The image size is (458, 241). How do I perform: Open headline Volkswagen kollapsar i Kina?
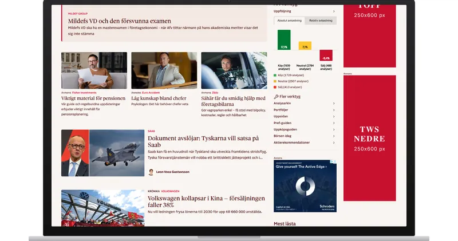click(206, 202)
